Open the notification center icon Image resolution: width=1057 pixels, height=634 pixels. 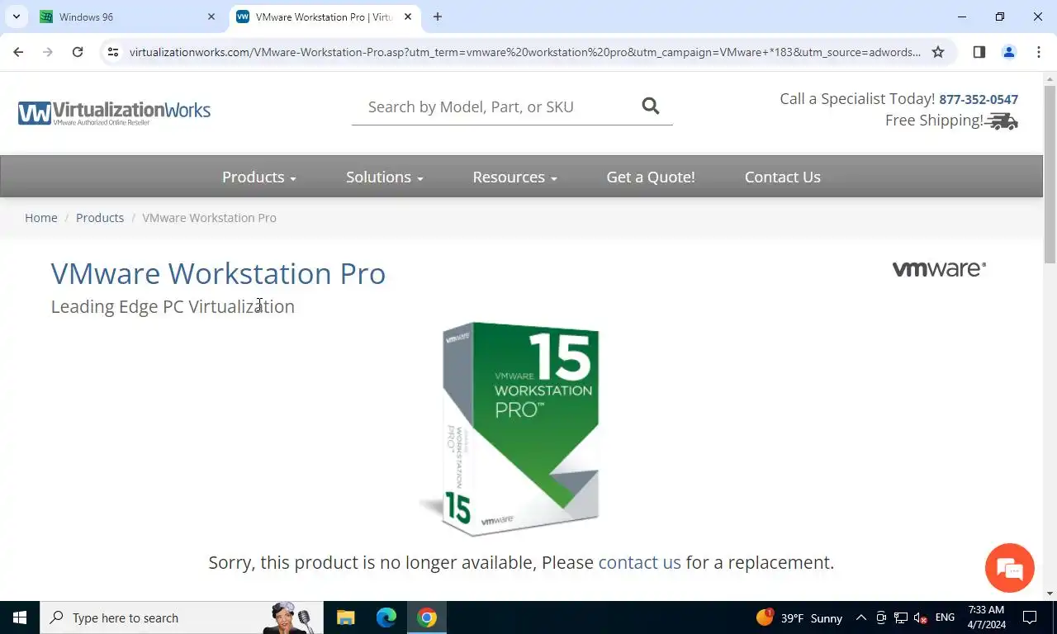tap(1030, 617)
